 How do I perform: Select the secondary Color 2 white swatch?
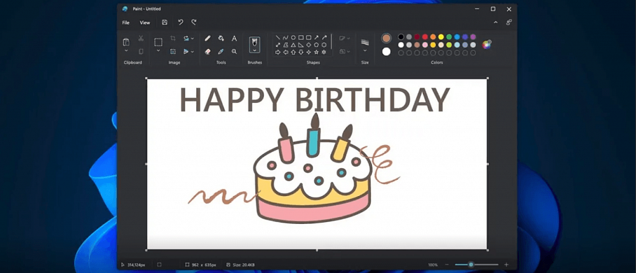pyautogui.click(x=386, y=51)
